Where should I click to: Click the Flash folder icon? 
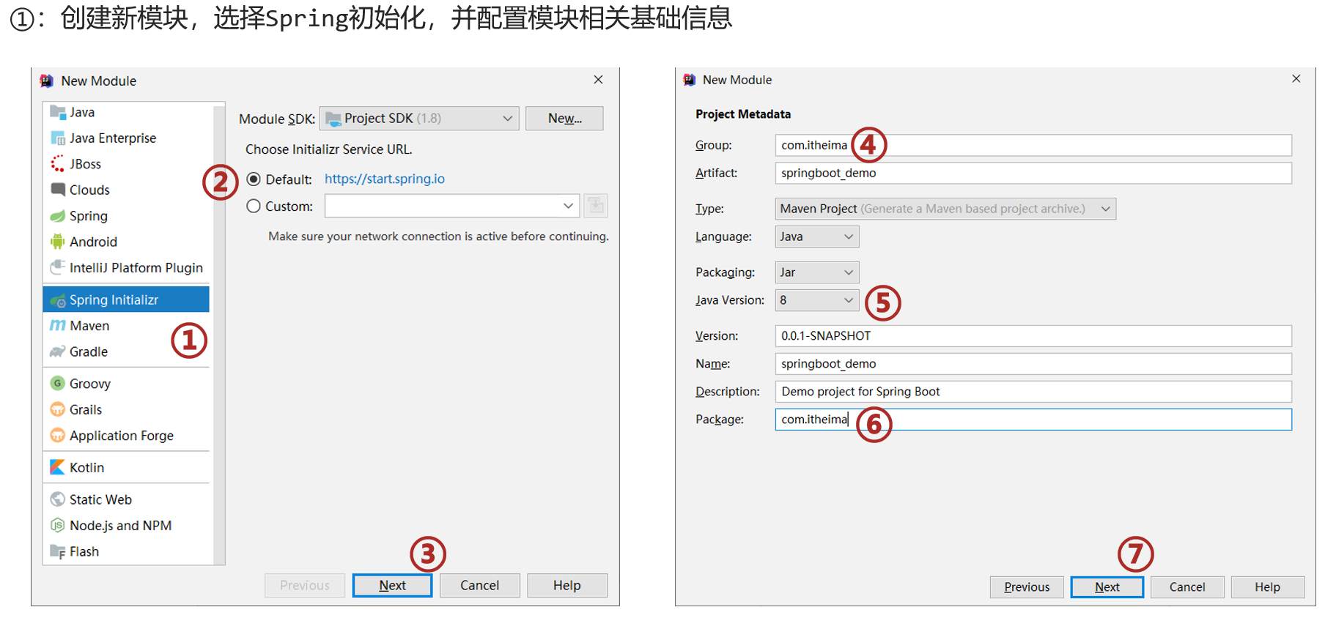pos(57,551)
